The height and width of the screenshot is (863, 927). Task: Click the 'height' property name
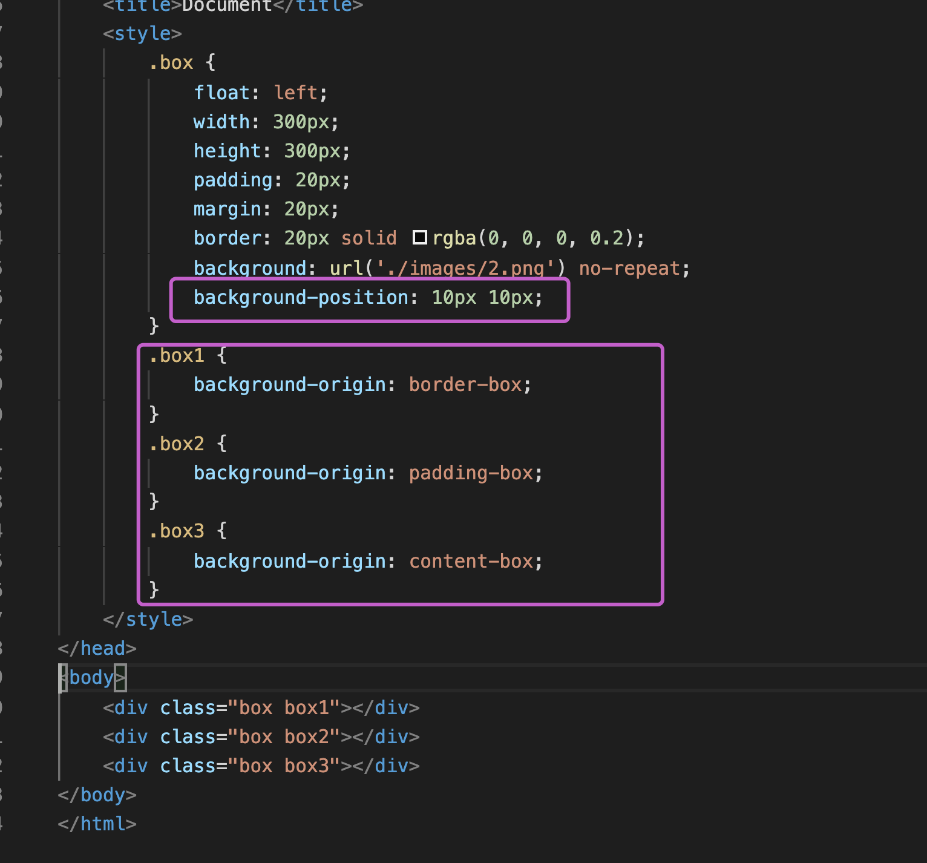pos(227,151)
